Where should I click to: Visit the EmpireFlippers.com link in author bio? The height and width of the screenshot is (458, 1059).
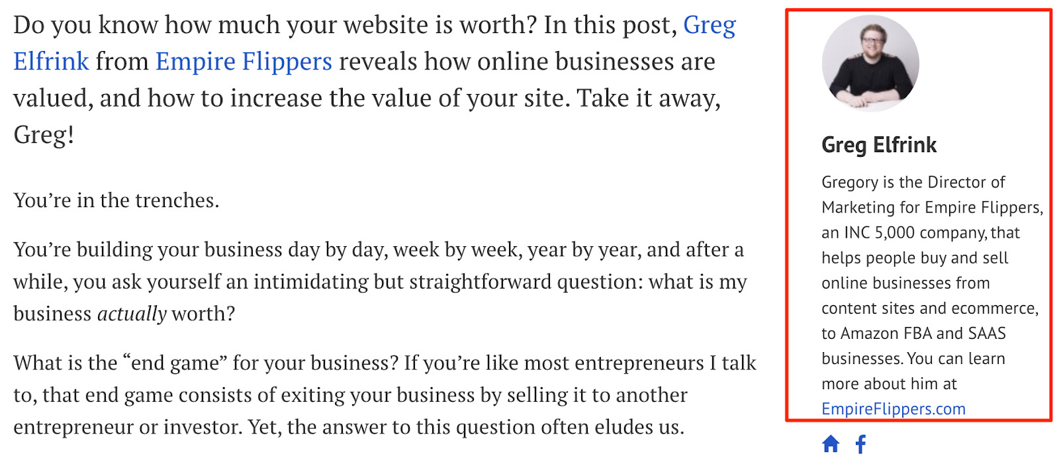(894, 409)
